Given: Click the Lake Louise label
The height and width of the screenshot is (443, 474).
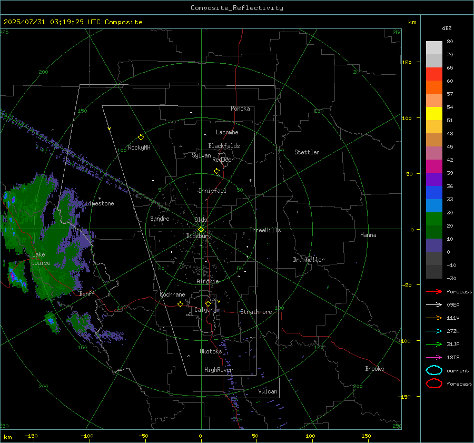Looking at the screenshot, I should click(41, 259).
